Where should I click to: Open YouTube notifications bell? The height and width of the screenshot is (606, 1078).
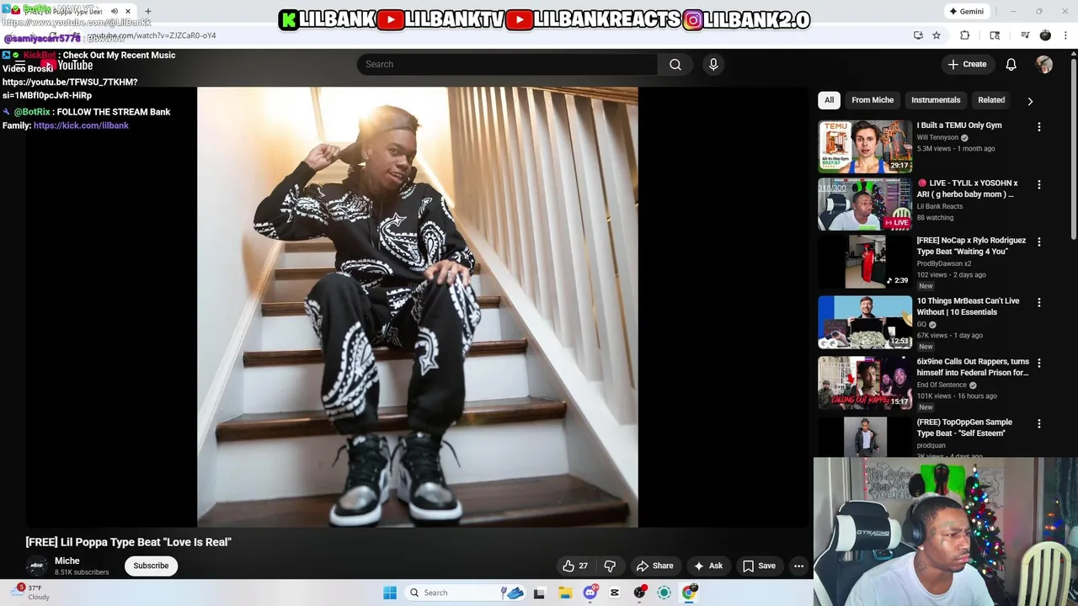click(1011, 64)
